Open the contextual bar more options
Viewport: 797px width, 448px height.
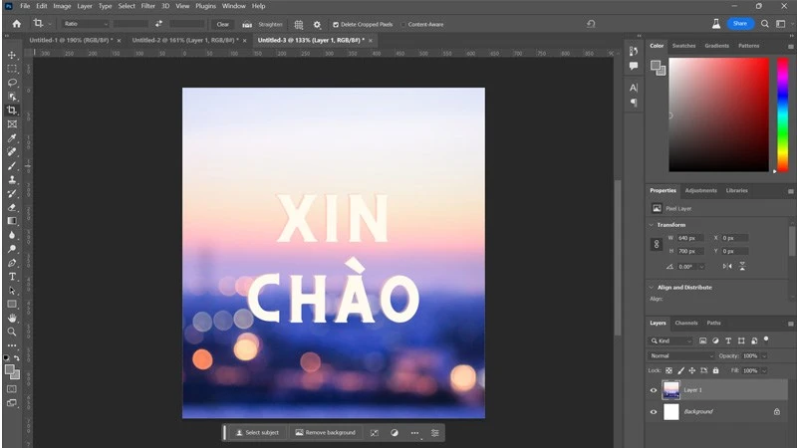point(414,433)
